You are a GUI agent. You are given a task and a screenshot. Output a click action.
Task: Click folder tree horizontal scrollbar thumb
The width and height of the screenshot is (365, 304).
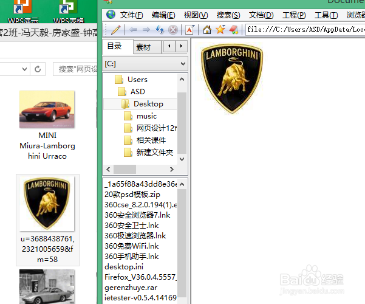pos(125,169)
